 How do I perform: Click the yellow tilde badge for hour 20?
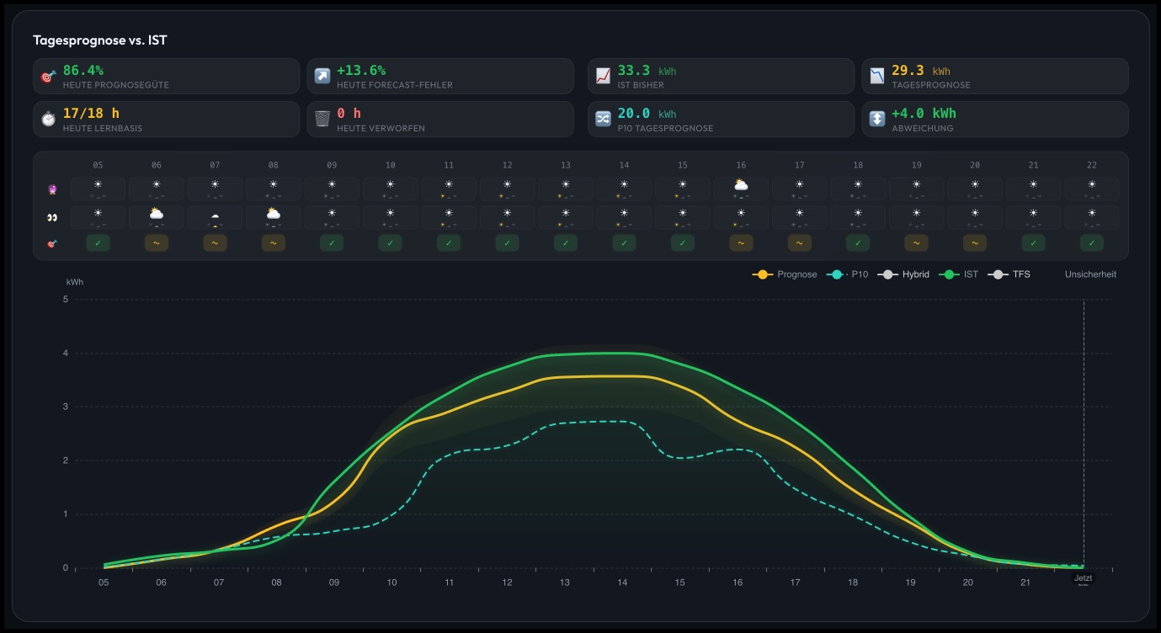click(x=975, y=242)
